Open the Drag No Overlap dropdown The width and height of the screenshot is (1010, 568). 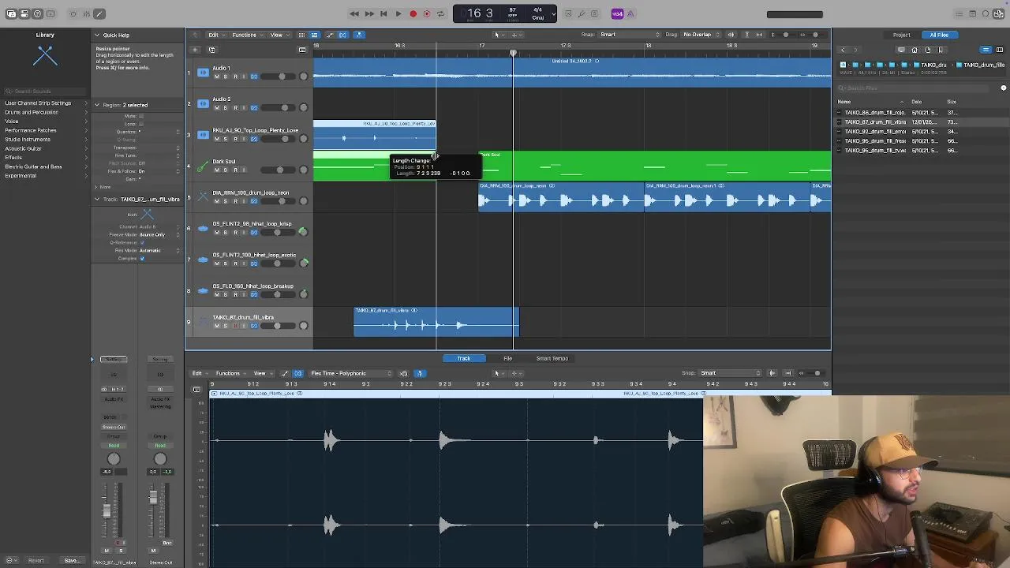(x=701, y=35)
